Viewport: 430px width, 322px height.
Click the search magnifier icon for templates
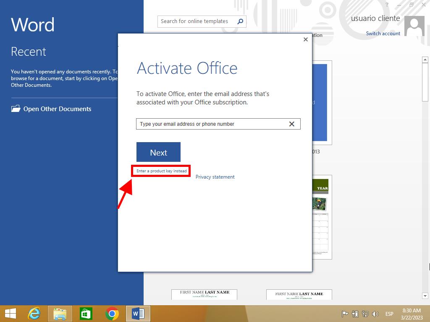coord(240,21)
